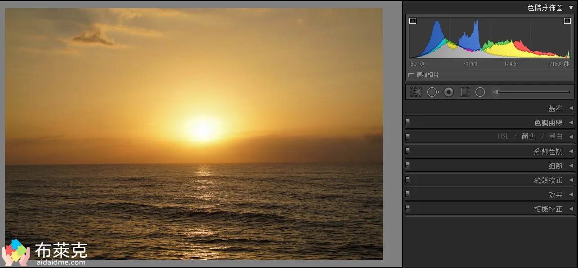Open the 效果 panel header
This screenshot has height=268, width=578.
click(555, 195)
